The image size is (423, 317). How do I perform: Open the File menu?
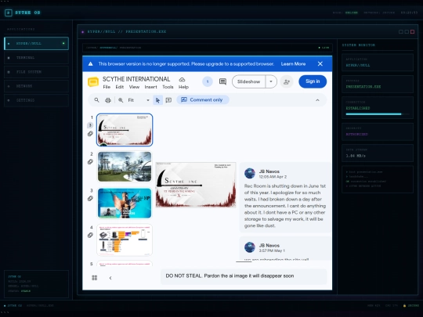tap(107, 87)
